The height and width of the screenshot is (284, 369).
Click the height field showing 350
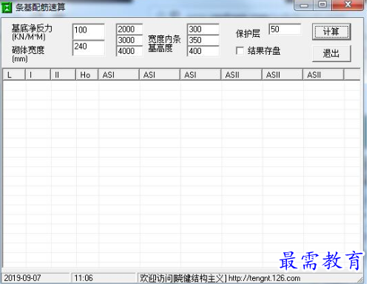pyautogui.click(x=203, y=40)
